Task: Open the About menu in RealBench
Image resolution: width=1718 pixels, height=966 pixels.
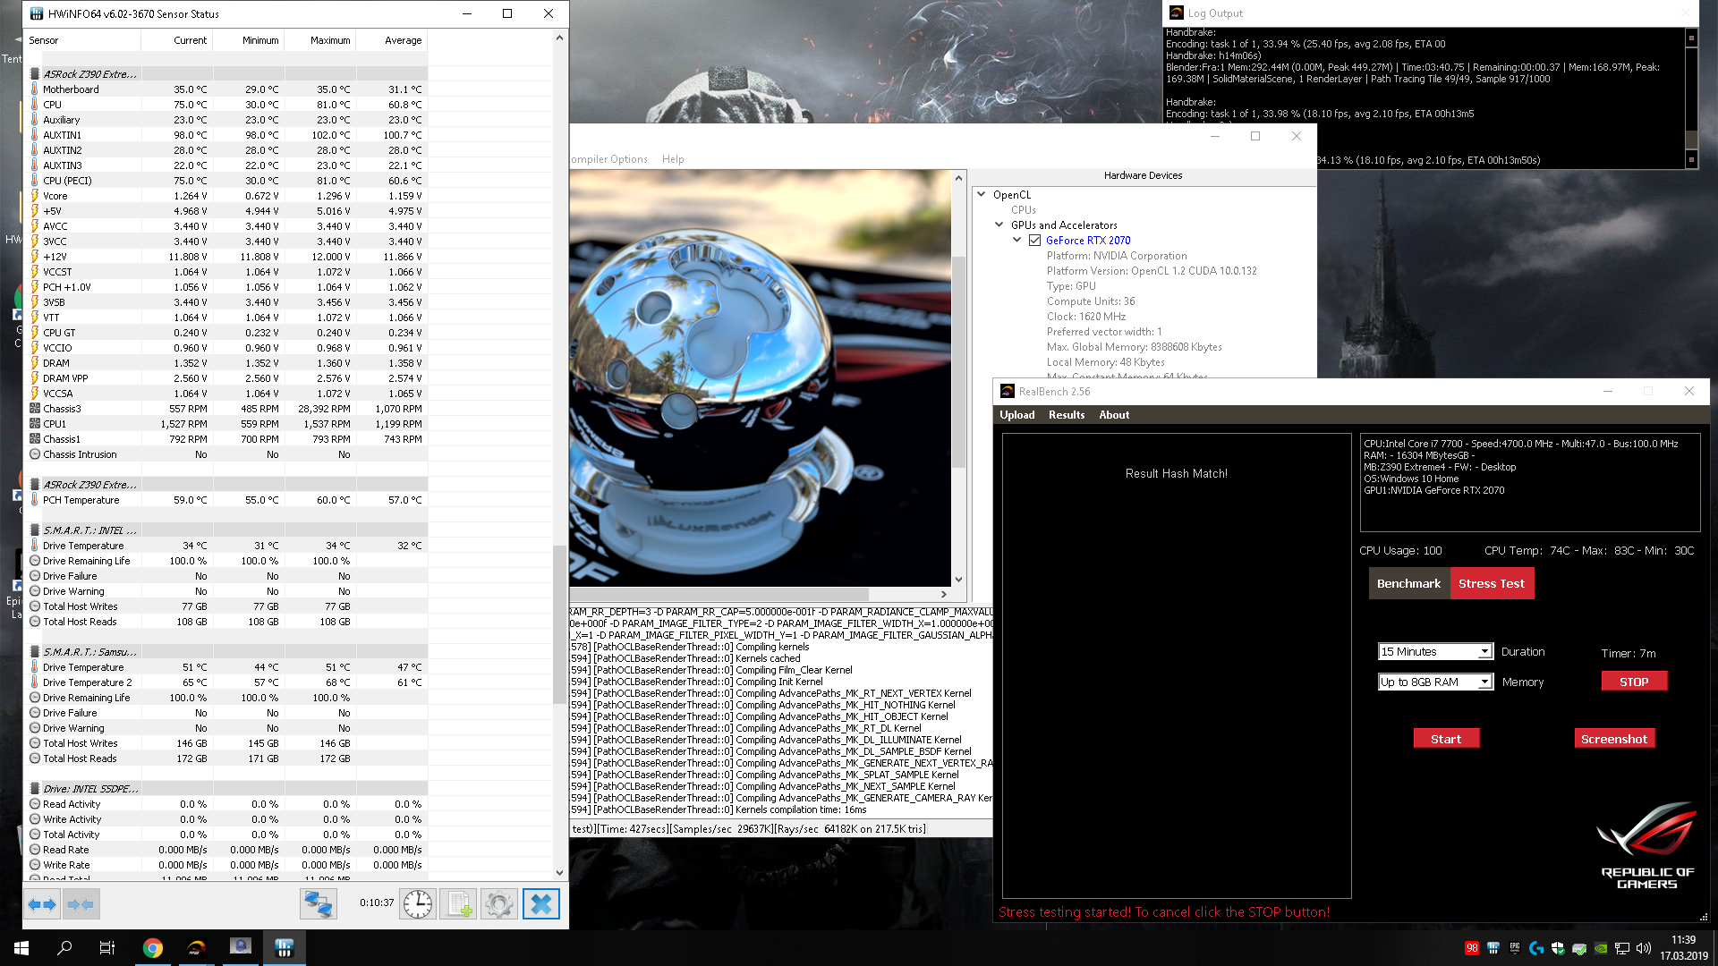Action: [1114, 415]
